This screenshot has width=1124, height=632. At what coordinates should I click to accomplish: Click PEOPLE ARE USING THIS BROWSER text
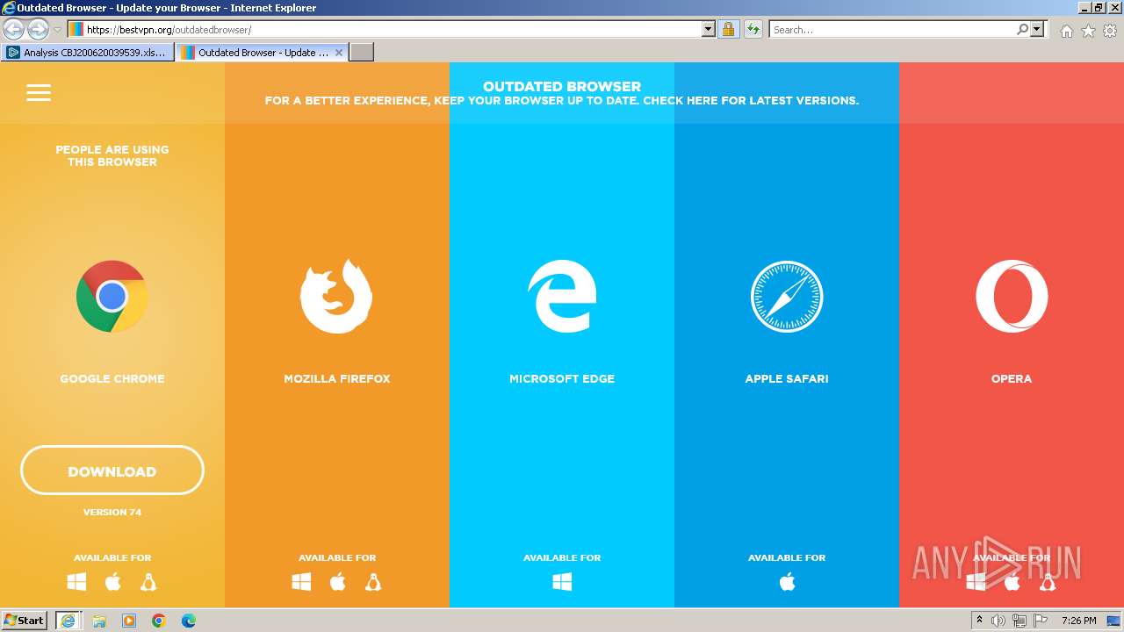point(112,155)
